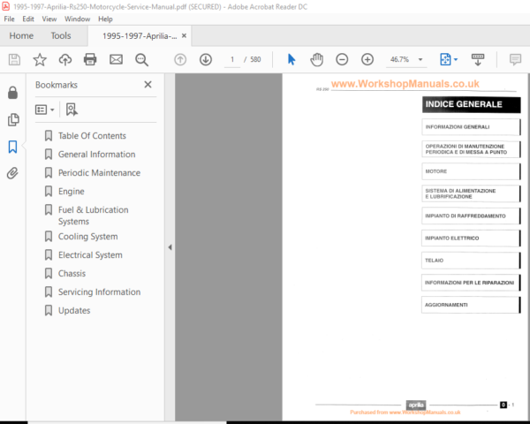This screenshot has height=424, width=530.
Task: Click INFORMAZIONI PER LE RIPARAZIONI entry
Action: coord(471,283)
